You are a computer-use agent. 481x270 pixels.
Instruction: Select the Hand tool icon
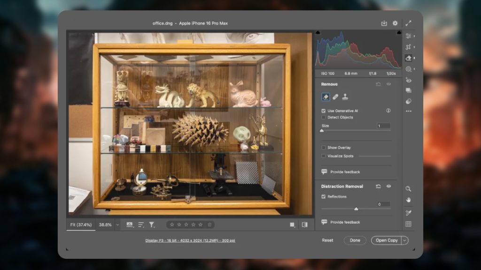[x=408, y=199]
